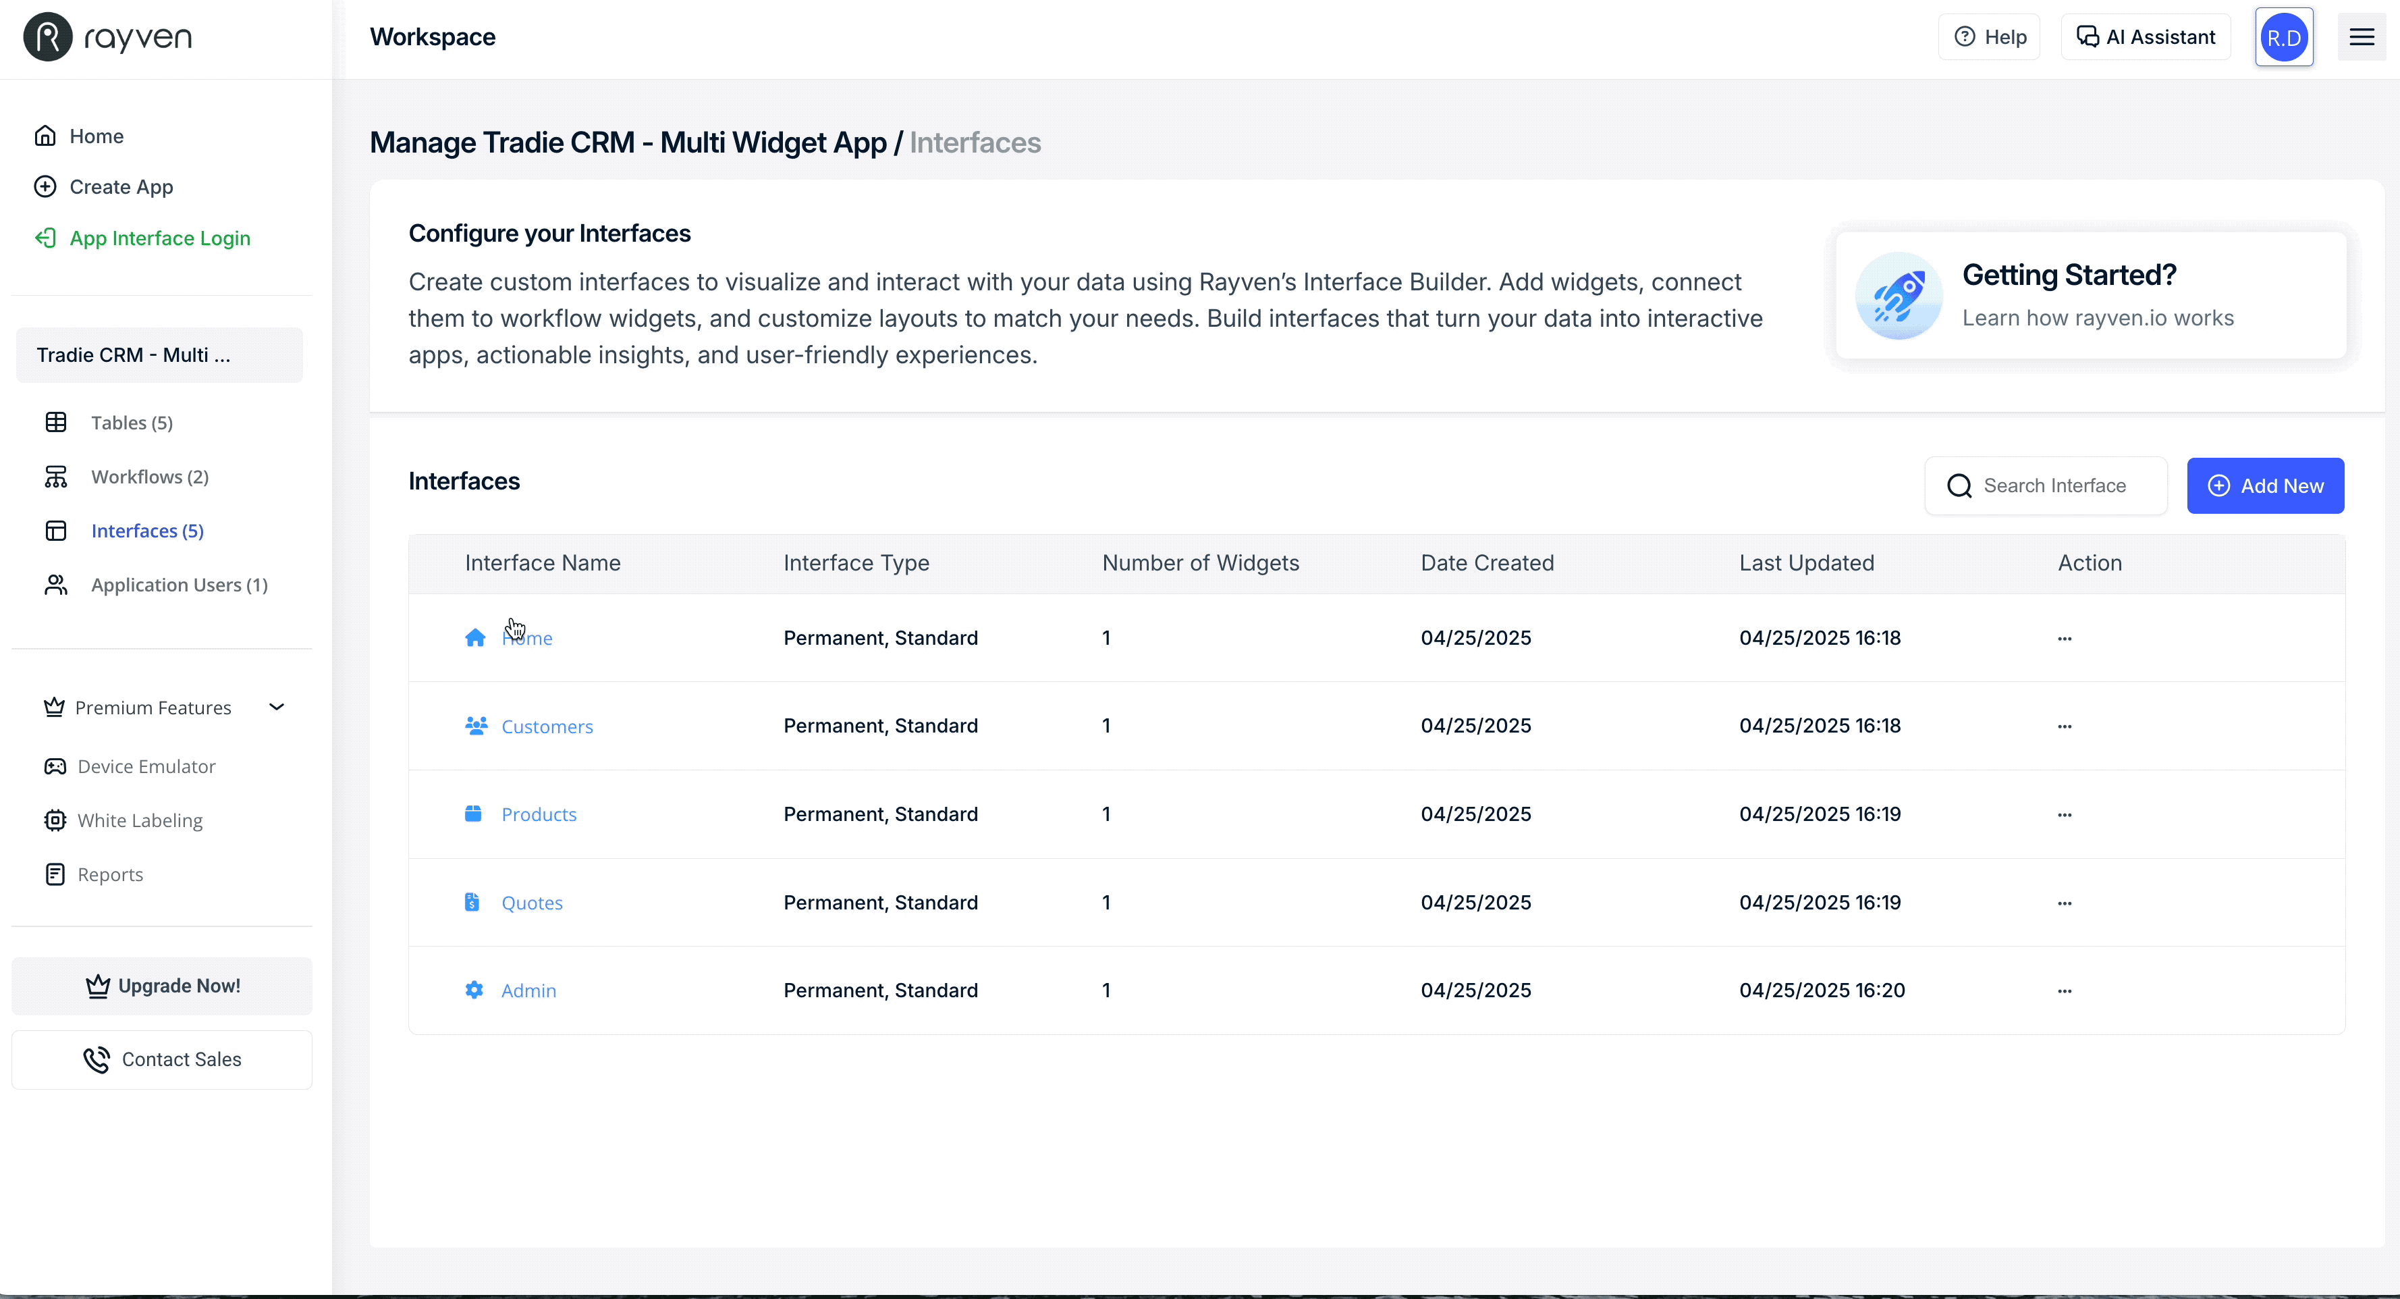The image size is (2400, 1299).
Task: Click the Last Updated column header
Action: pos(1807,563)
